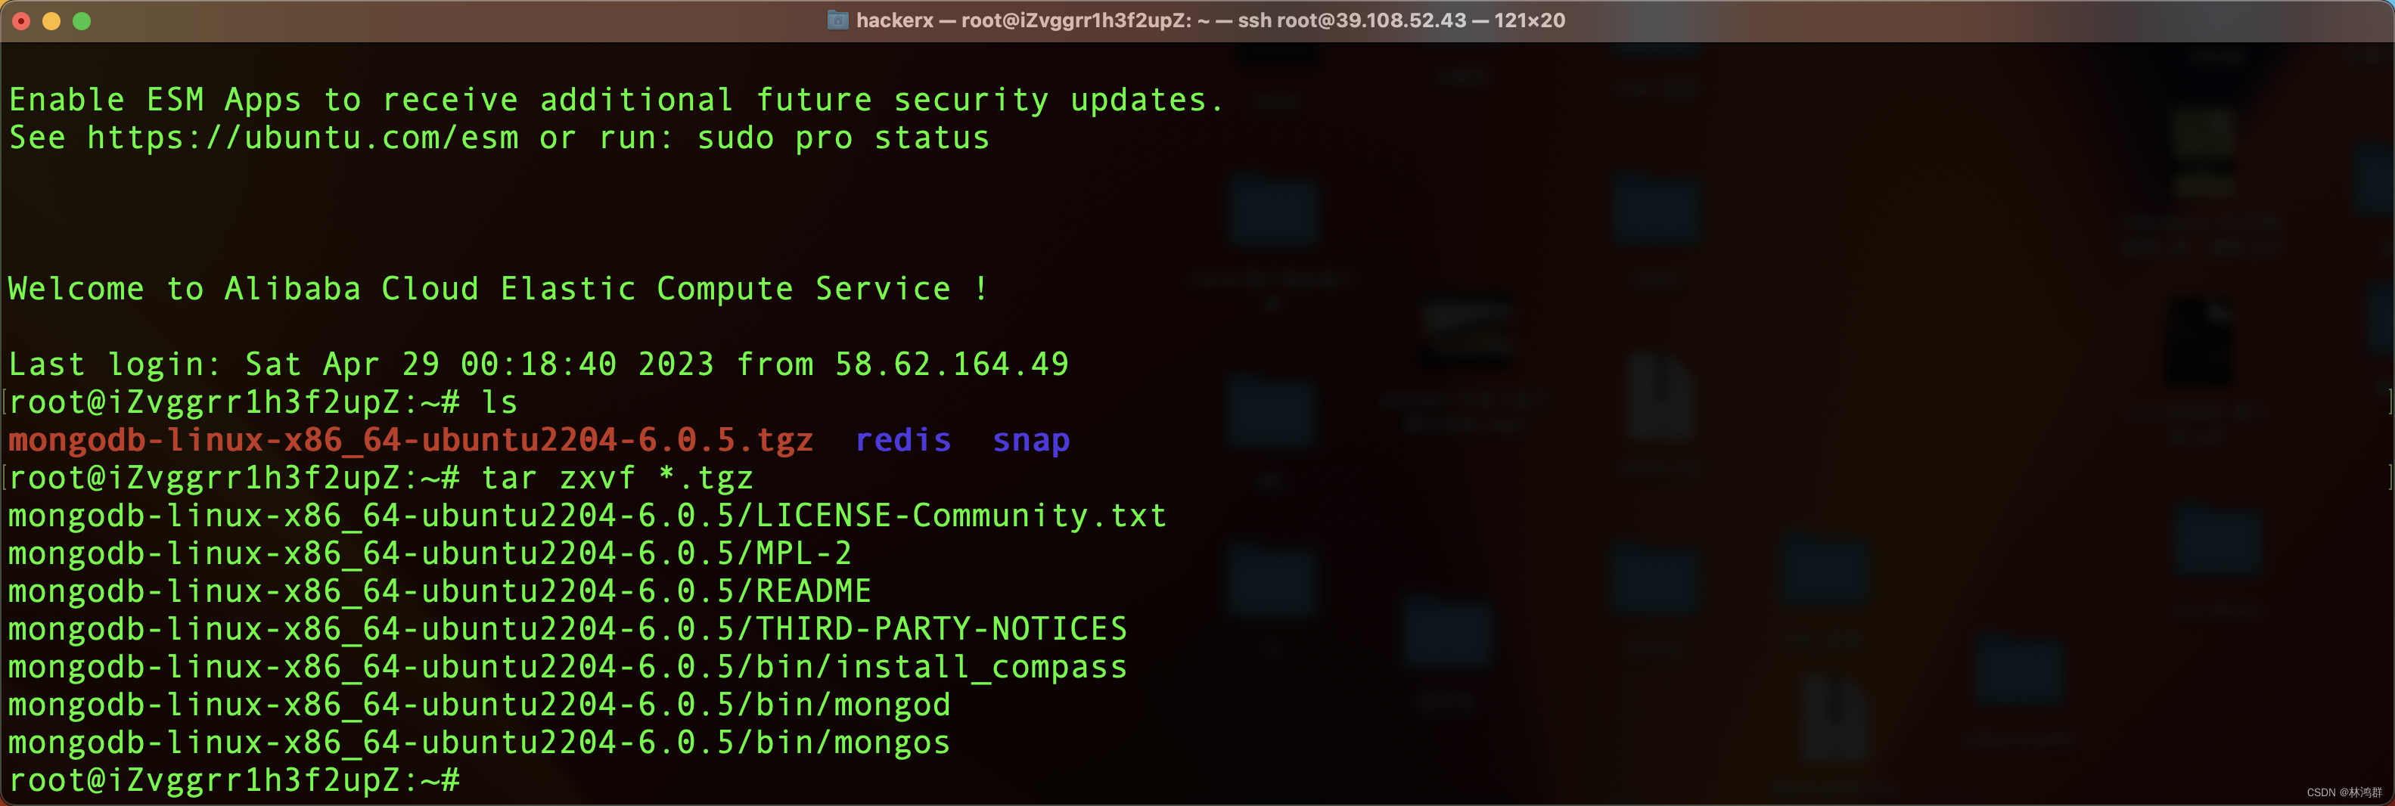The width and height of the screenshot is (2395, 806).
Task: Close the terminal window with the red button
Action: [x=21, y=20]
